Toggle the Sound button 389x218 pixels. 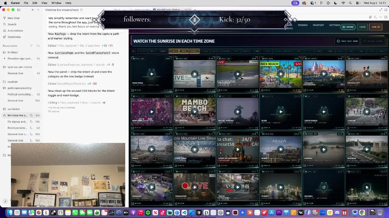point(348,27)
